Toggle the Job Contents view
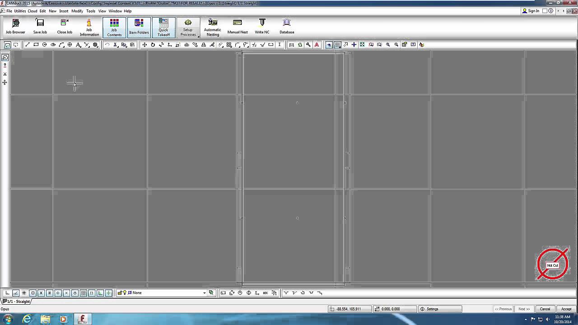This screenshot has height=325, width=578. coord(114,28)
